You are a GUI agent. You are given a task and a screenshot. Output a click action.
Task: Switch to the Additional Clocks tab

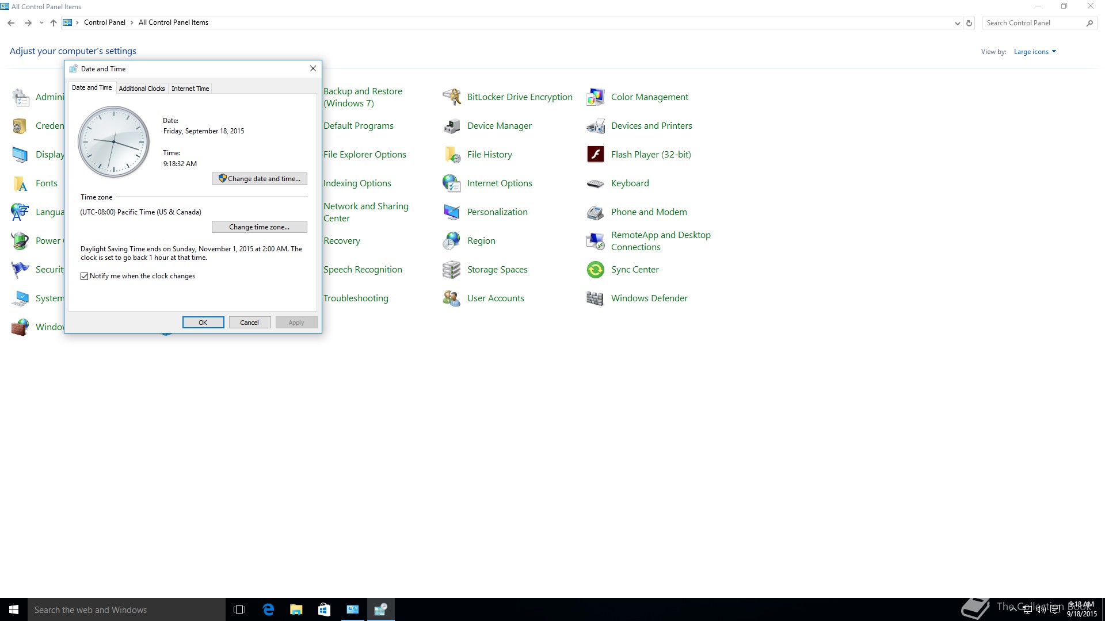[x=142, y=89]
